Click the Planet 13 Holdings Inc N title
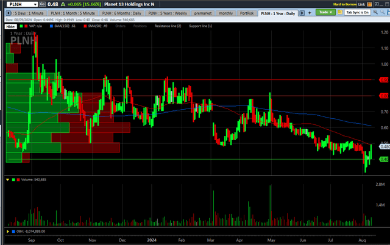 pyautogui.click(x=129, y=4)
